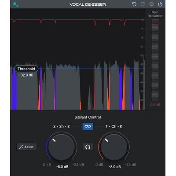The height and width of the screenshot is (176, 176).
Task: Click the VOCAL DE-ESSER title
Action: [88, 4]
